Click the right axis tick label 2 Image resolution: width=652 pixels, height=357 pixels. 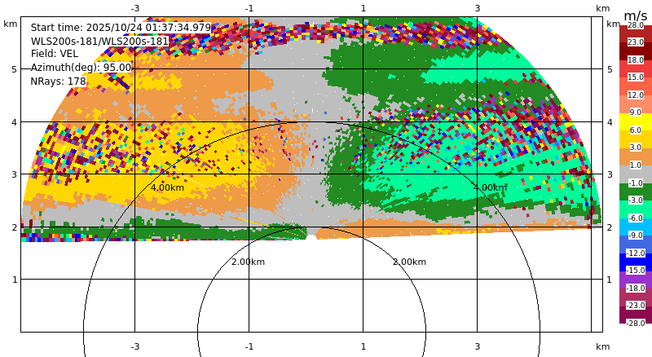point(610,227)
